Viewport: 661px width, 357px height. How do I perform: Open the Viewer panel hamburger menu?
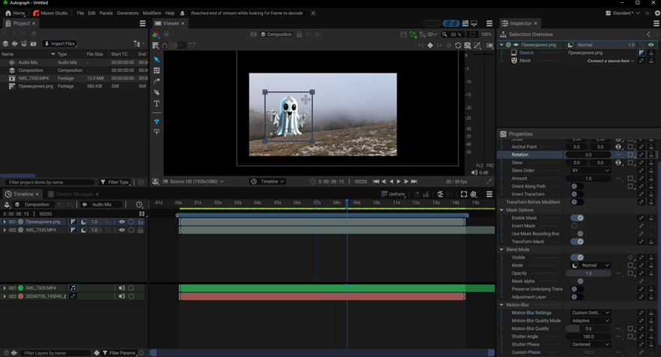pos(489,23)
